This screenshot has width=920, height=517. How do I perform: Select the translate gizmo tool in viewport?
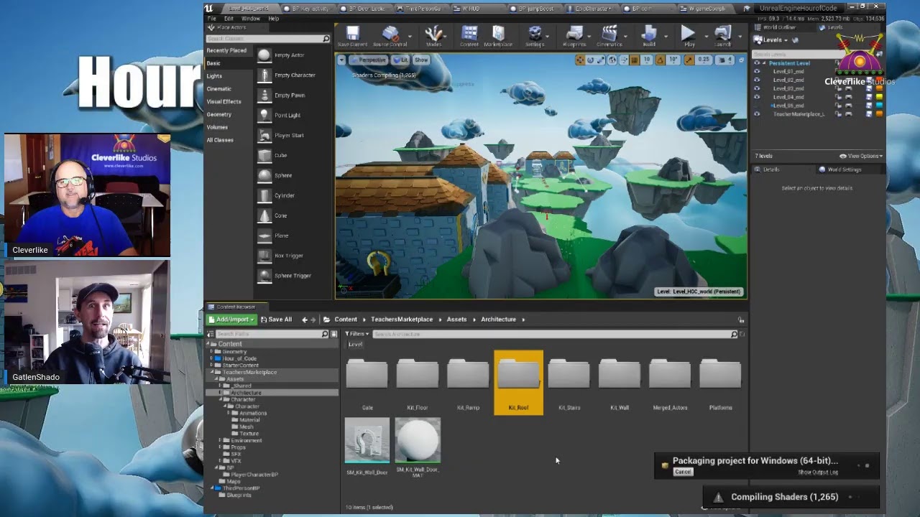[580, 60]
